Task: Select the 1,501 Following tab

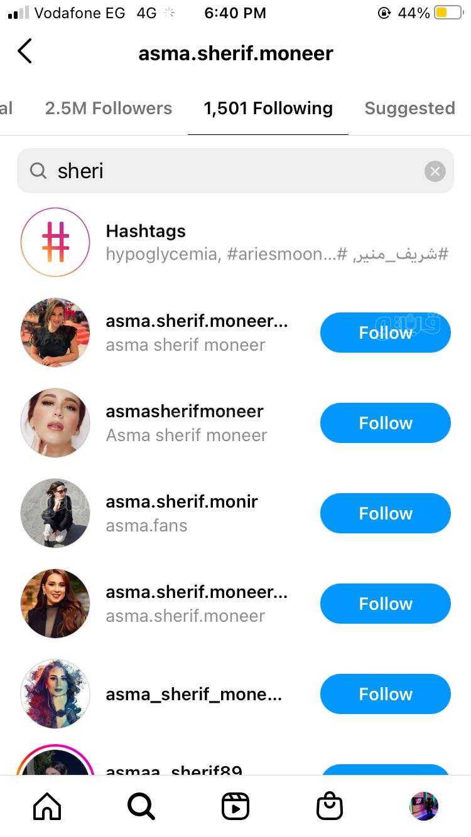Action: [x=268, y=109]
